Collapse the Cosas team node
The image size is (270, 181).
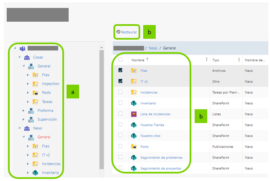click(19, 57)
